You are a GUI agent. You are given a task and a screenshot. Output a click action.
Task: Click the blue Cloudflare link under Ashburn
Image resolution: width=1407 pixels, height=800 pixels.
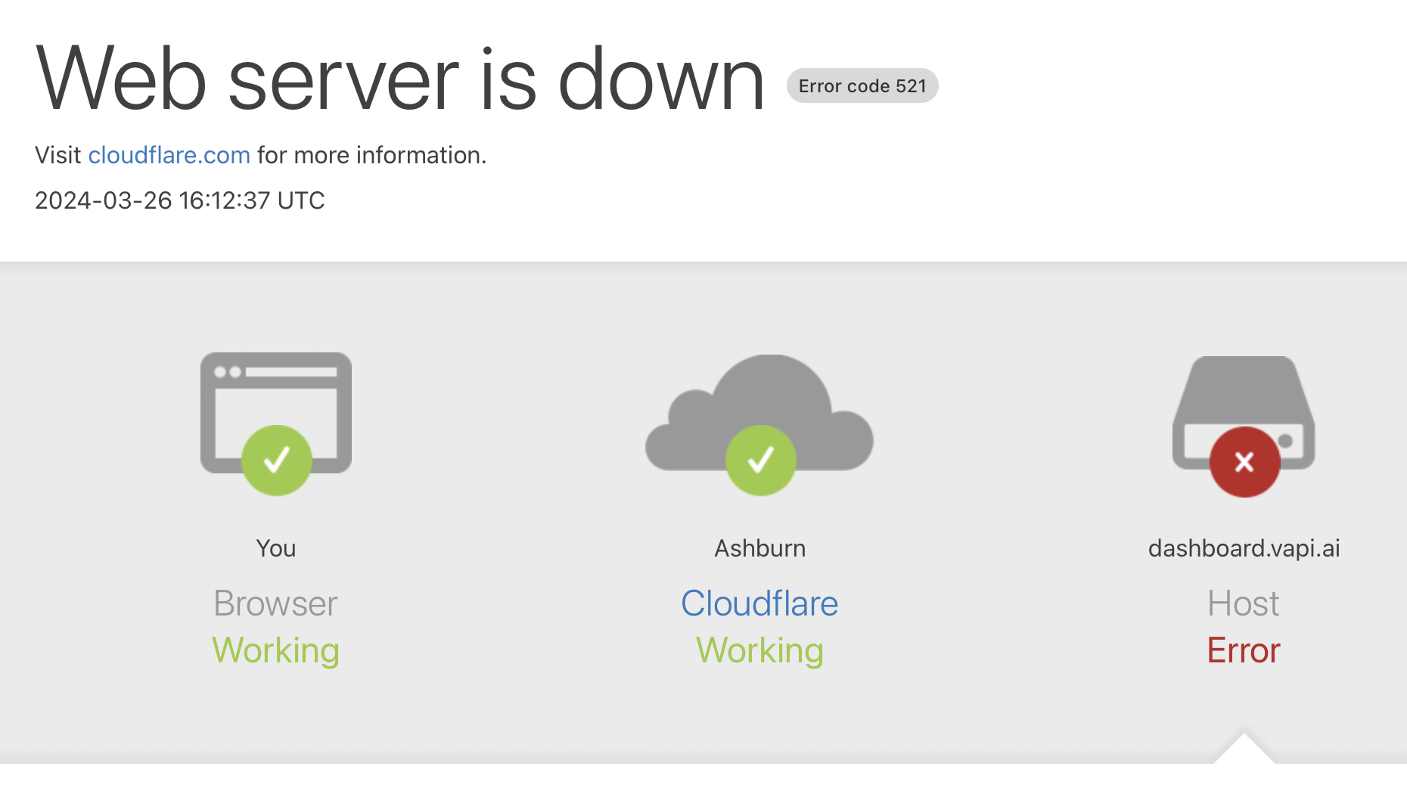(759, 603)
